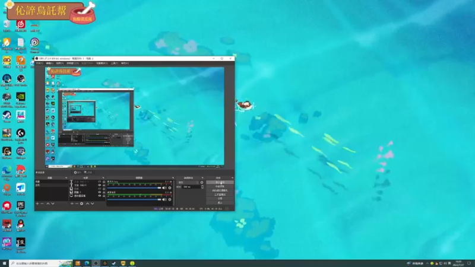This screenshot has height=267, width=475.
Task: Click the Studio Mode button in Controls
Action: pos(220,195)
